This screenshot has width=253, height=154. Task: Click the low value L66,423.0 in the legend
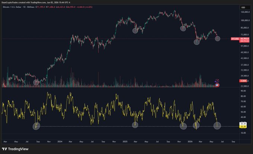click(x=61, y=7)
